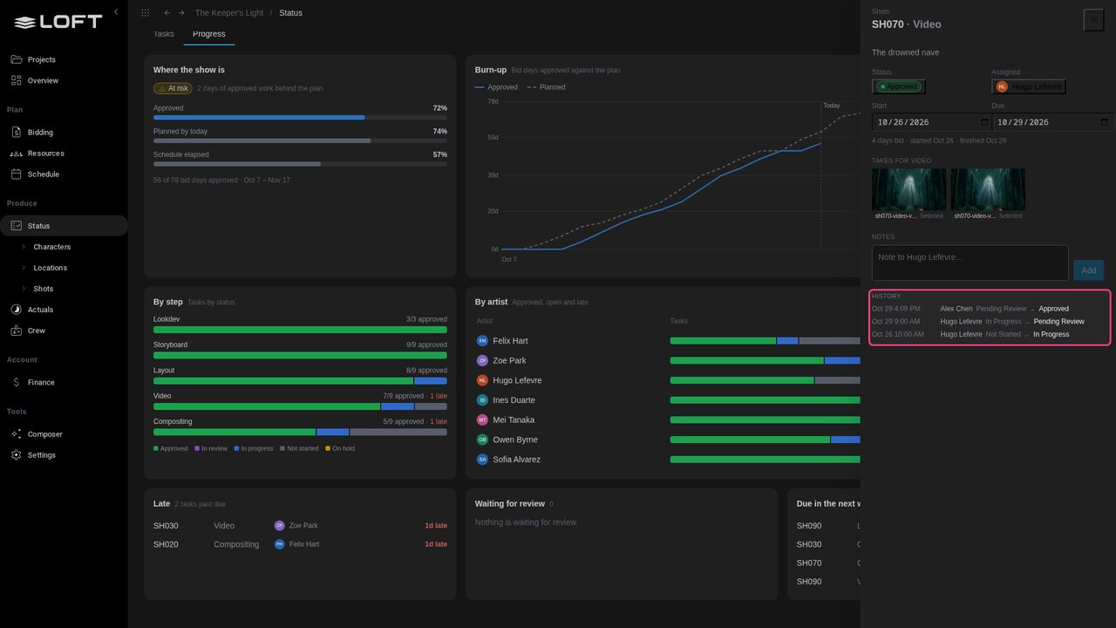Go back using the left arrow
This screenshot has width=1116, height=628.
(x=167, y=13)
